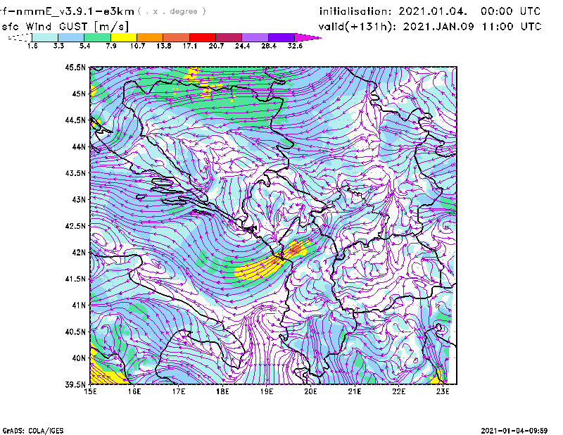Click the light blue 3.3–5.4 legend swatch
This screenshot has width=563, height=435.
tap(71, 37)
